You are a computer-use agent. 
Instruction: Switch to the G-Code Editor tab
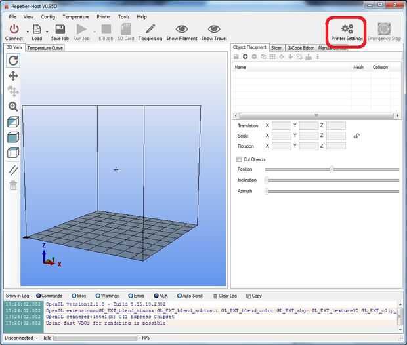click(x=300, y=48)
